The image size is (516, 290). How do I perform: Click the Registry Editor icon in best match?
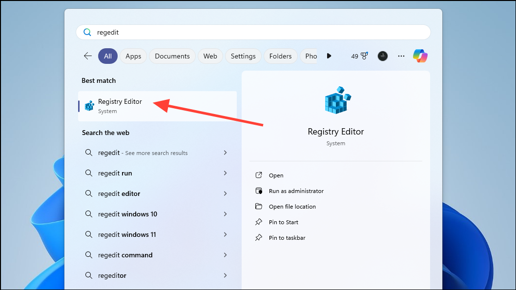[x=89, y=106]
